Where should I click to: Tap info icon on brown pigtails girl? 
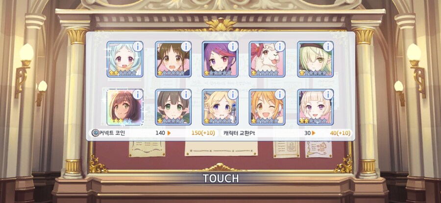coord(186,46)
